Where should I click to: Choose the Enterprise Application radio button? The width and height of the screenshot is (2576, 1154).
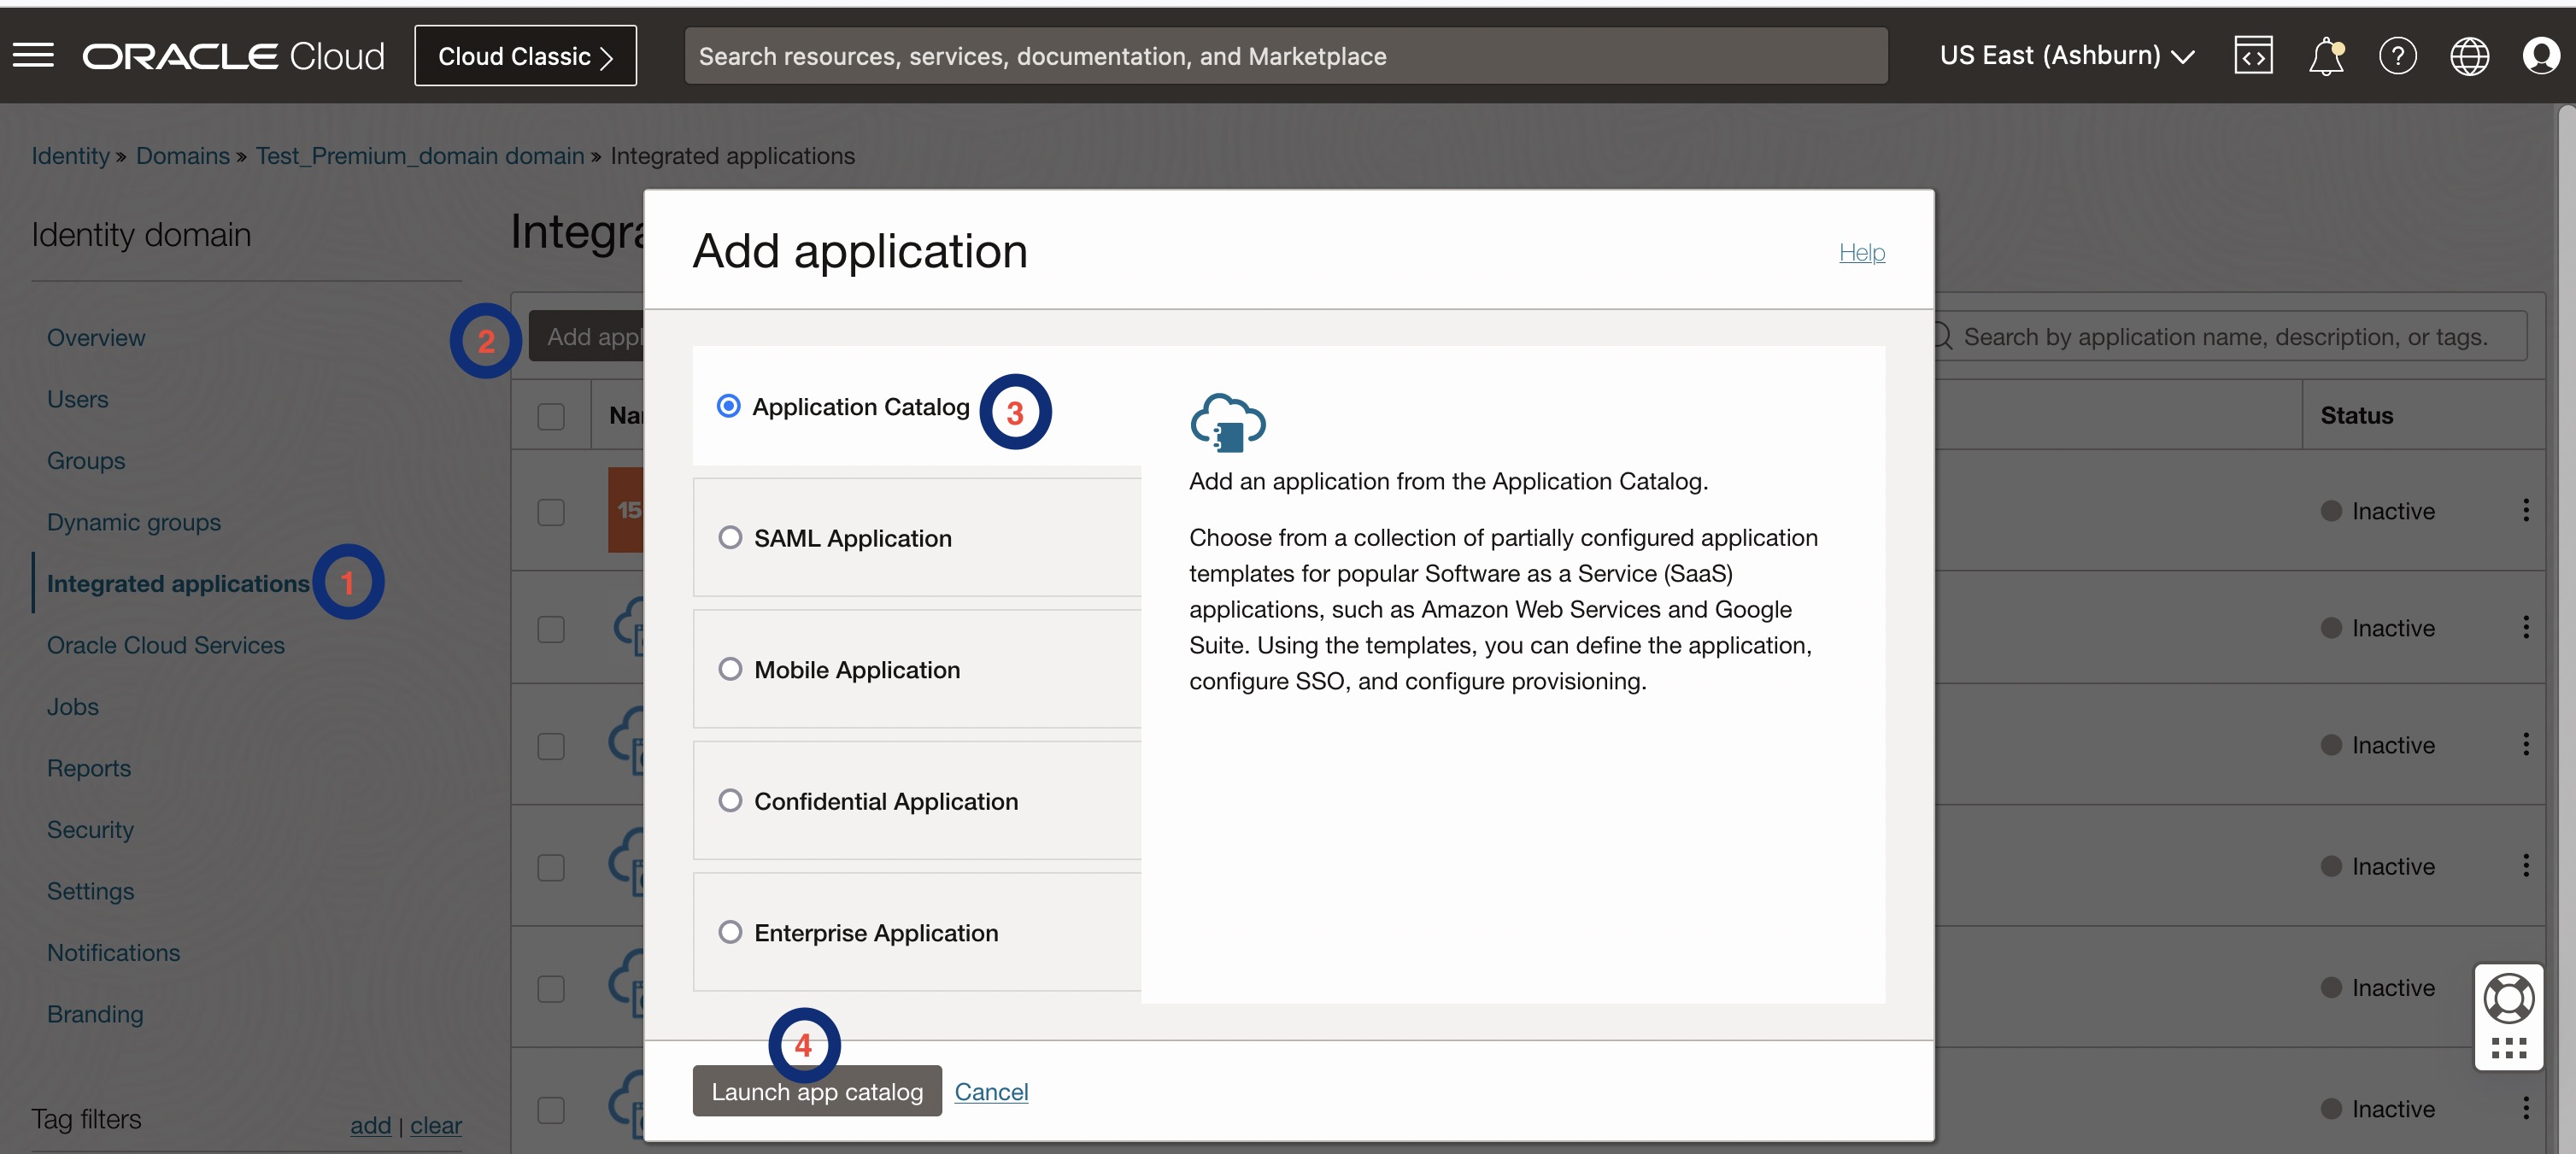pos(730,933)
